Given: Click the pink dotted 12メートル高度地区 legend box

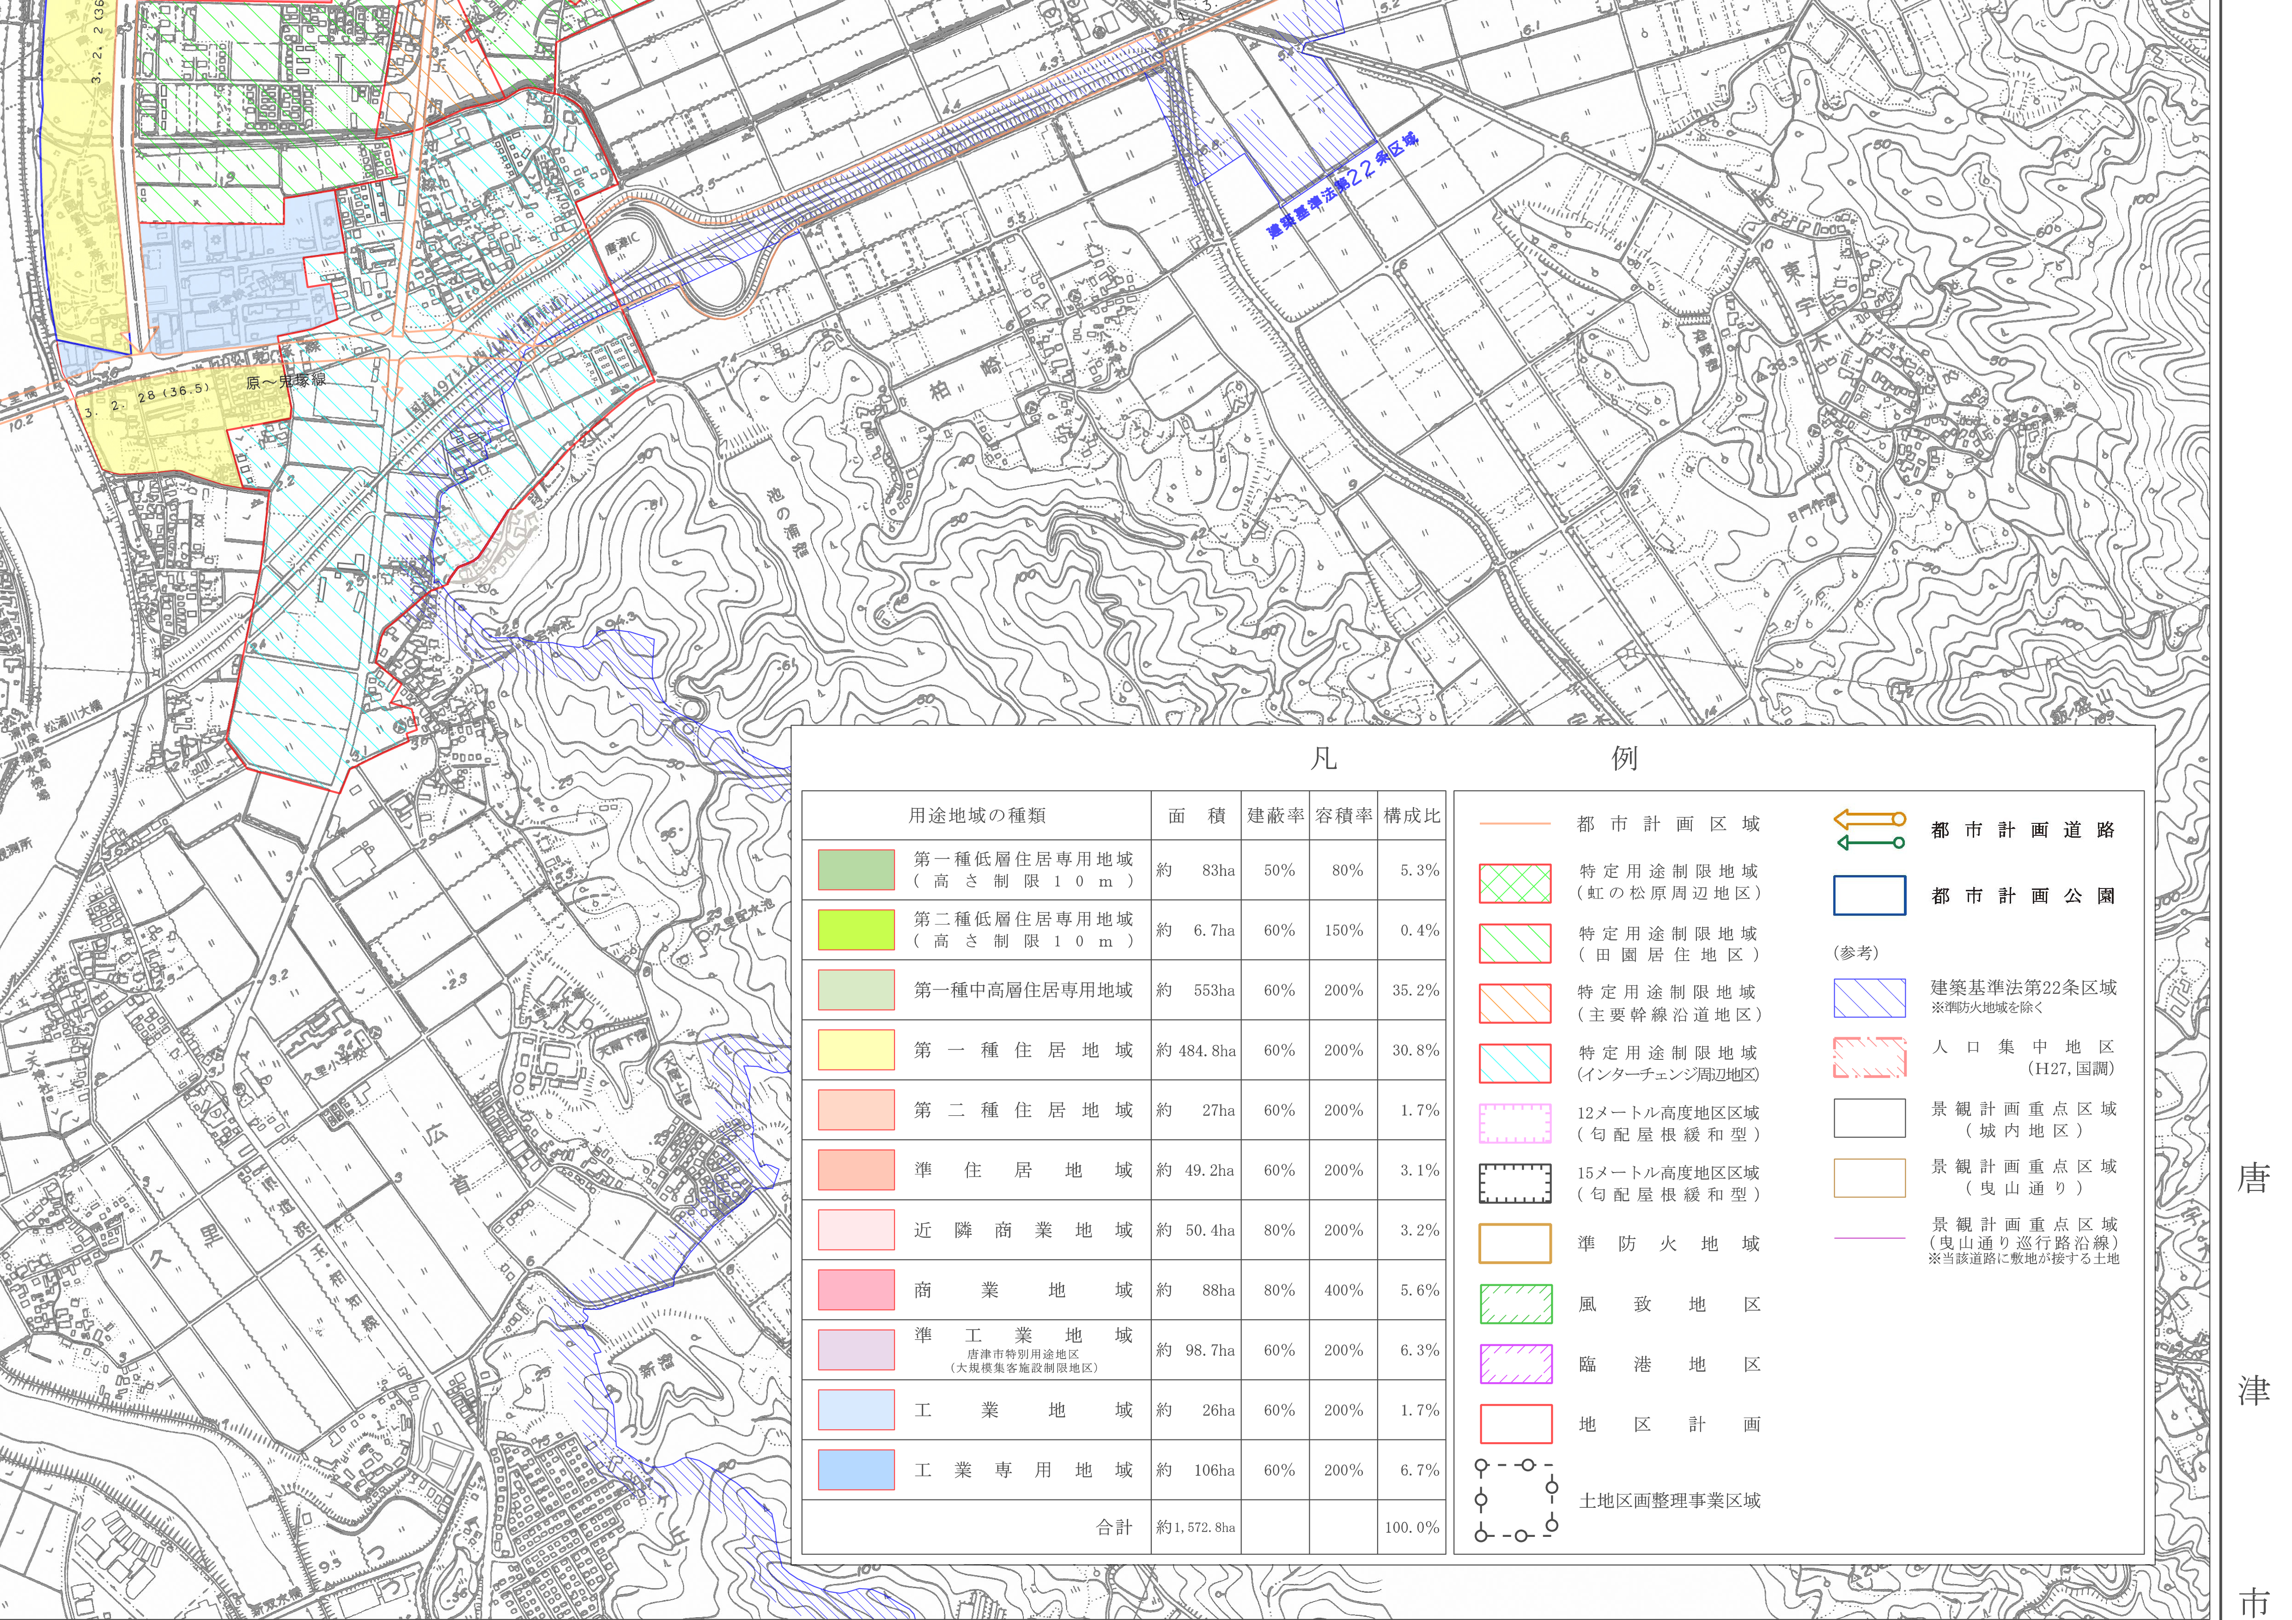Looking at the screenshot, I should [1514, 1122].
